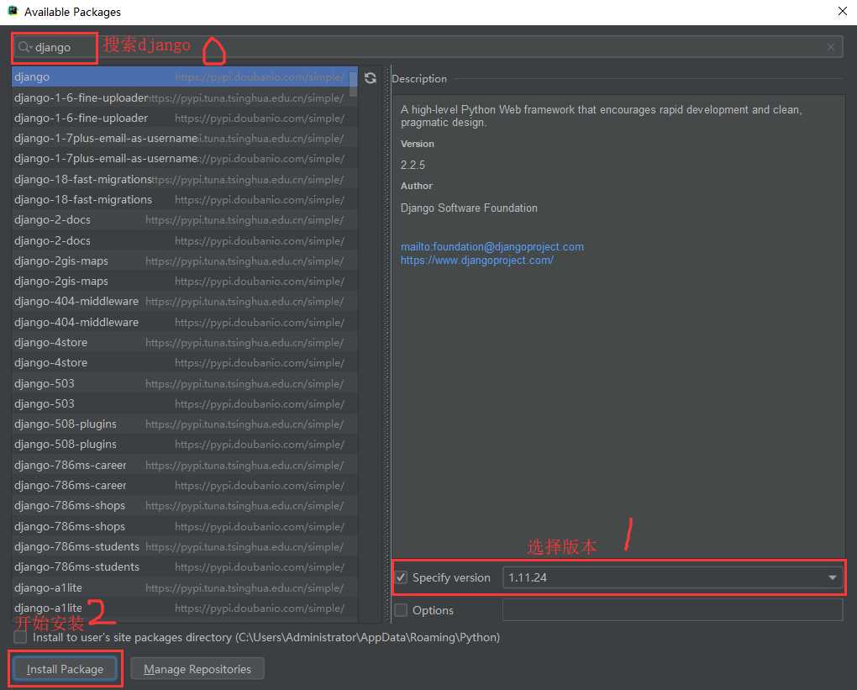The width and height of the screenshot is (857, 690).
Task: Open Manage Repositories
Action: (x=197, y=669)
